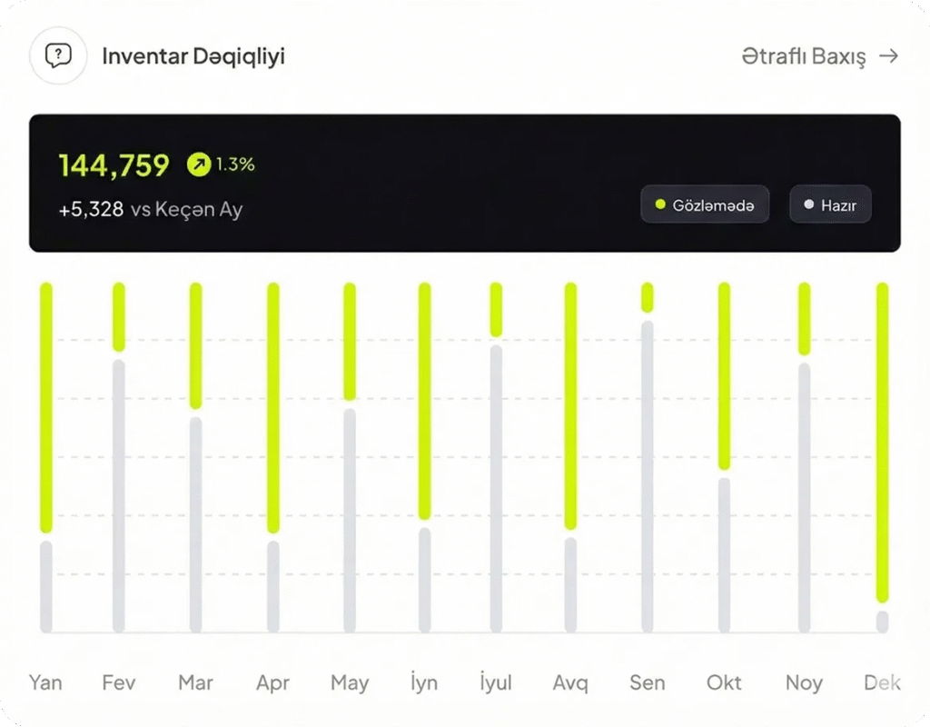Click the Inventar Dəqiqliyi title
930x727 pixels.
click(193, 56)
